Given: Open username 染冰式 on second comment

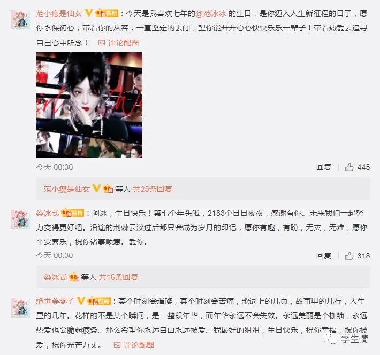Looking at the screenshot, I should [48, 213].
